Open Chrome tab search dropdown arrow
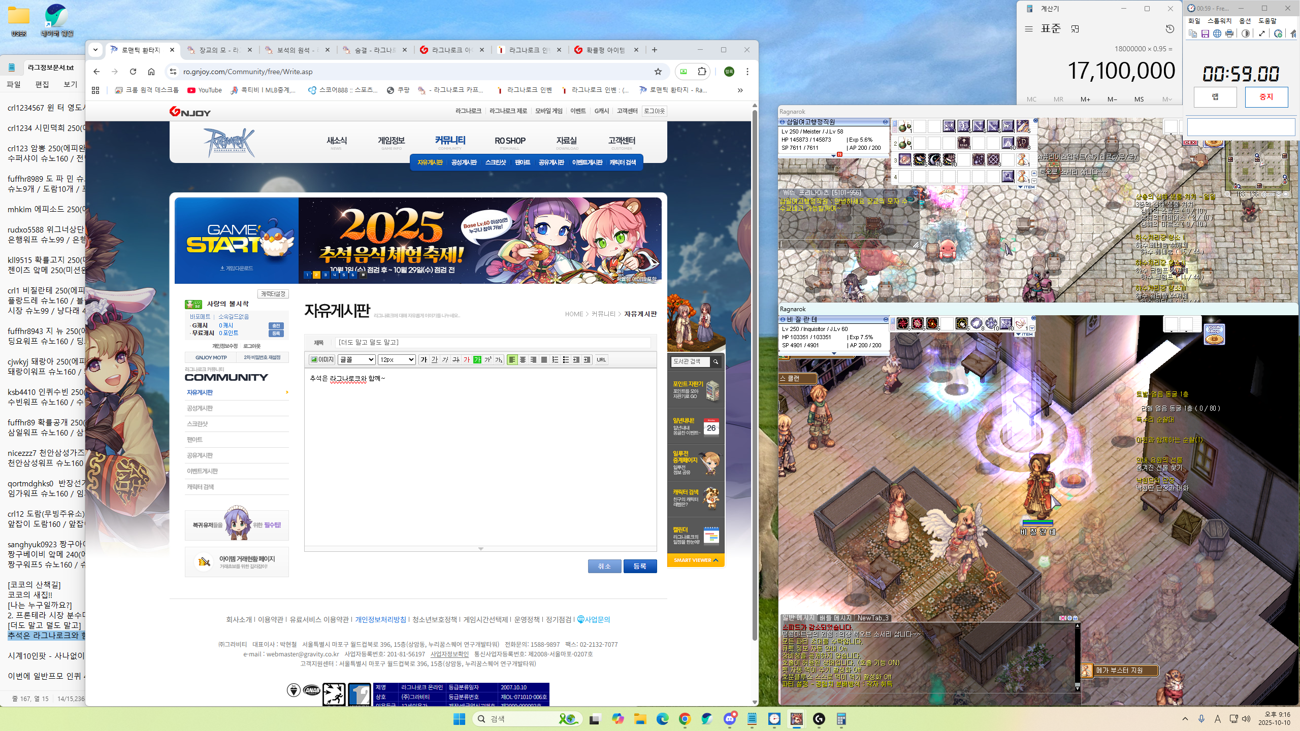1300x731 pixels. tap(95, 50)
